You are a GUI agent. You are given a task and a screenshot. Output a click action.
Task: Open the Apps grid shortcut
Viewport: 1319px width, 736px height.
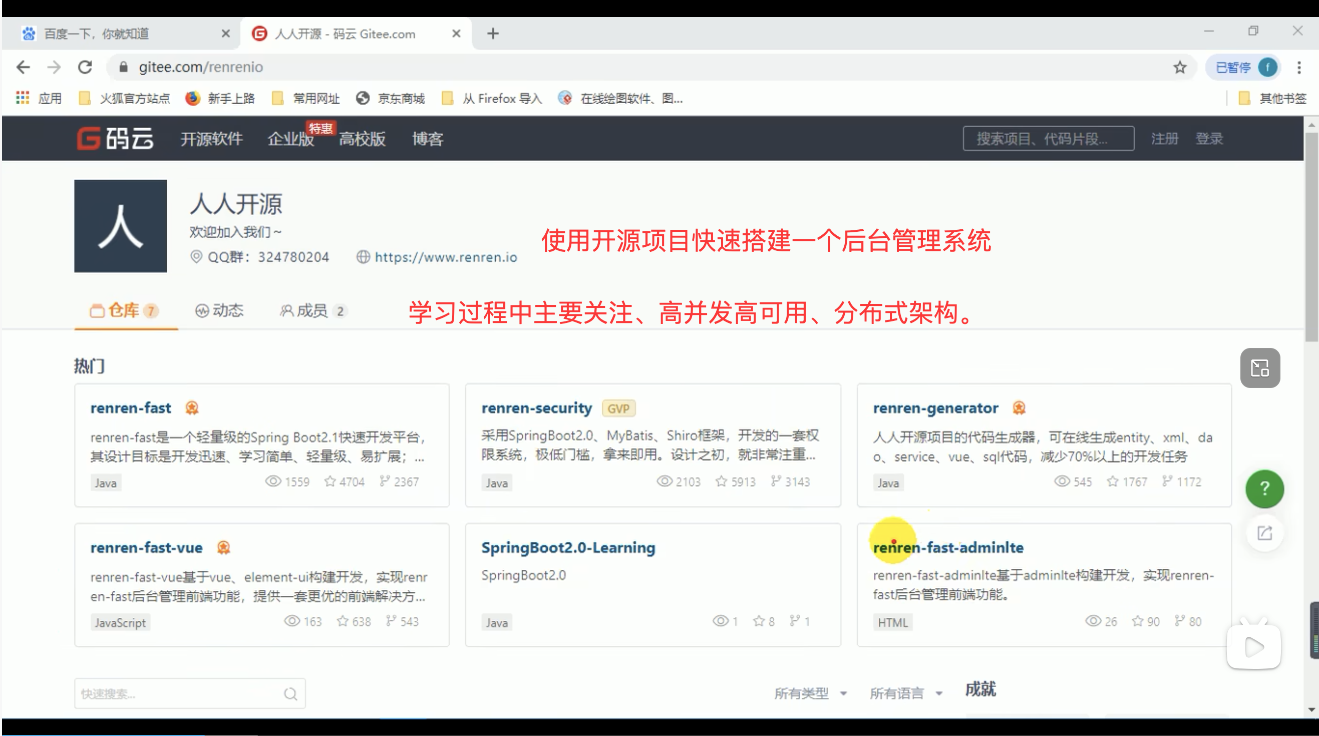coord(23,98)
